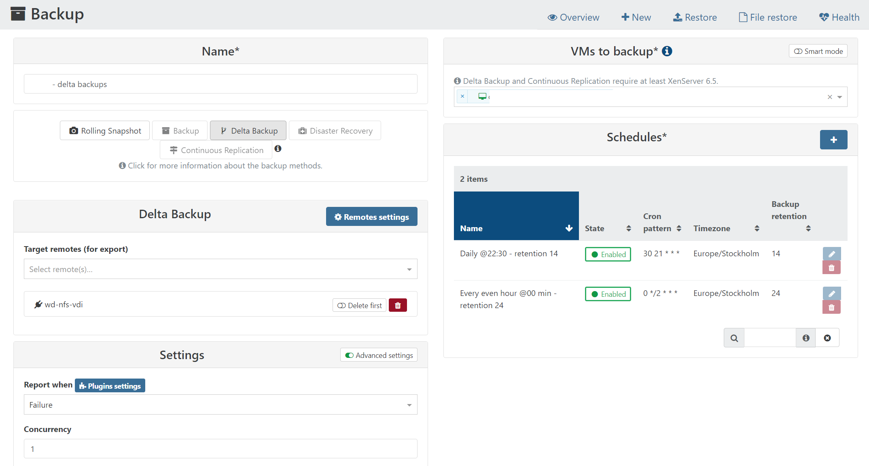Select Rolling Snapshot backup mode
Viewport: 869px width, 466px height.
pos(105,131)
